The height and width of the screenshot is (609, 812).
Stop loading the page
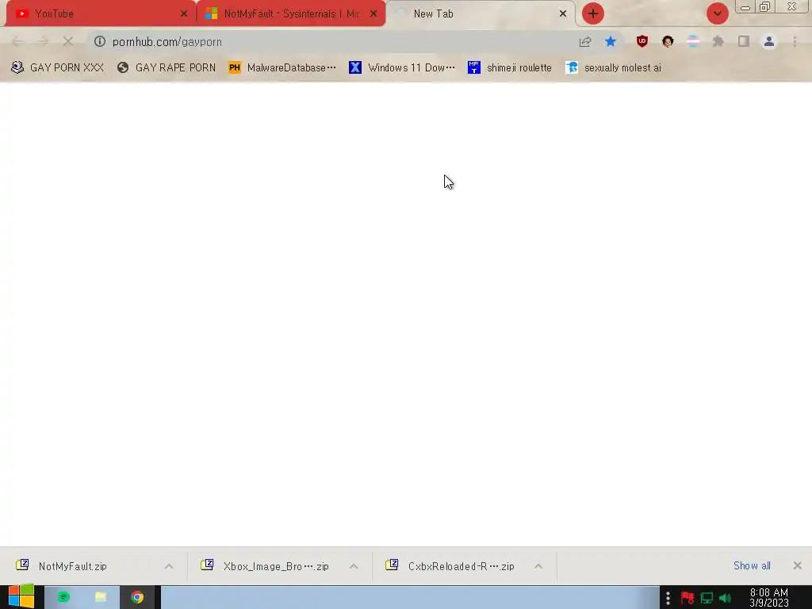[68, 41]
